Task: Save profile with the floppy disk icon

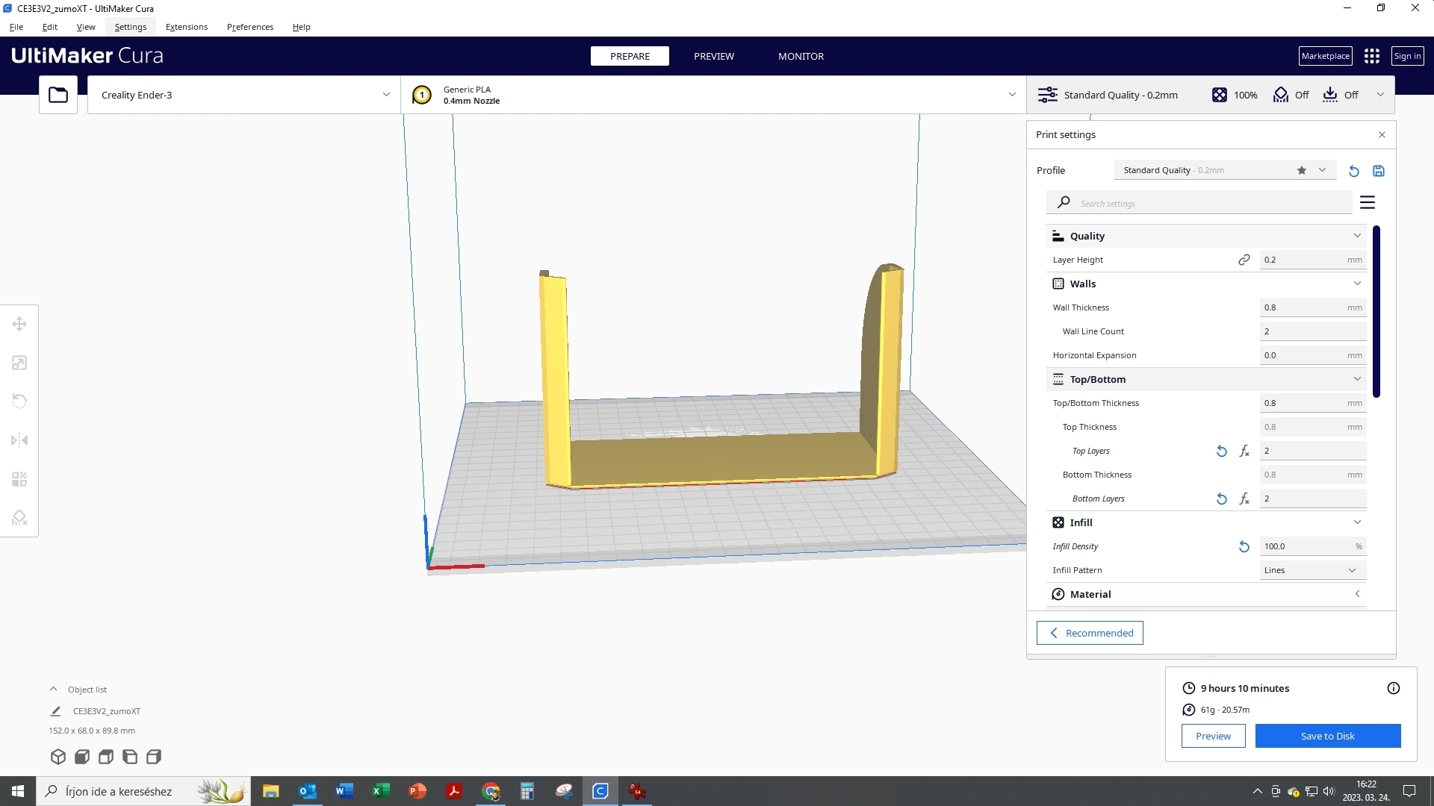Action: point(1379,171)
